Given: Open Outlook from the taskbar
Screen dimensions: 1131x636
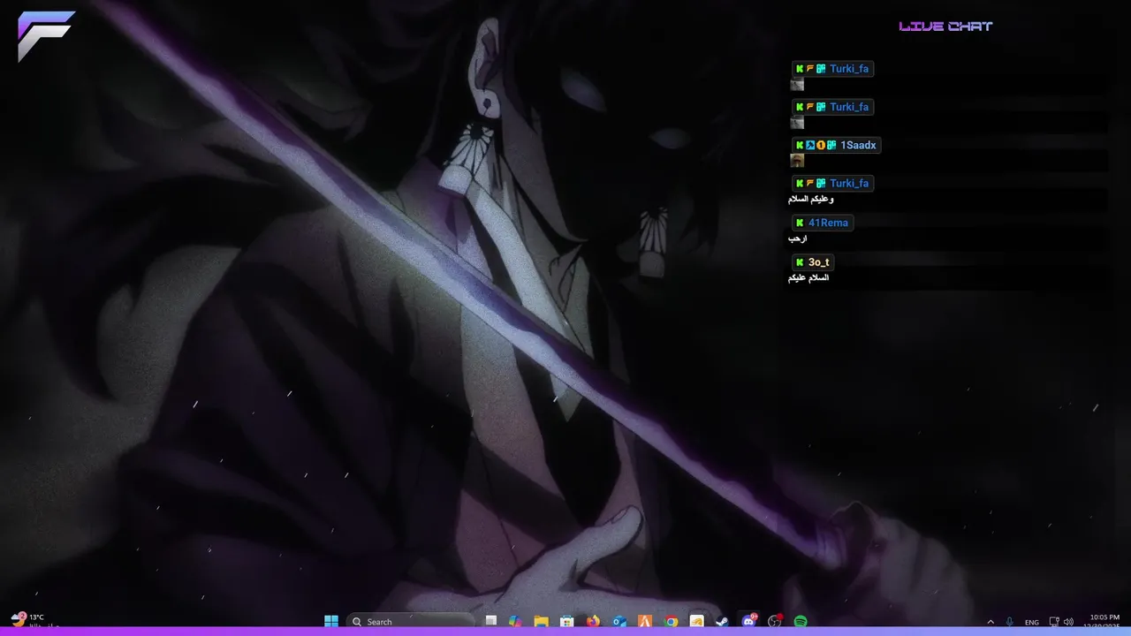Looking at the screenshot, I should click(619, 621).
